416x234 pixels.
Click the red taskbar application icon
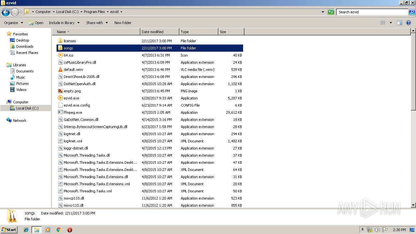point(70,230)
